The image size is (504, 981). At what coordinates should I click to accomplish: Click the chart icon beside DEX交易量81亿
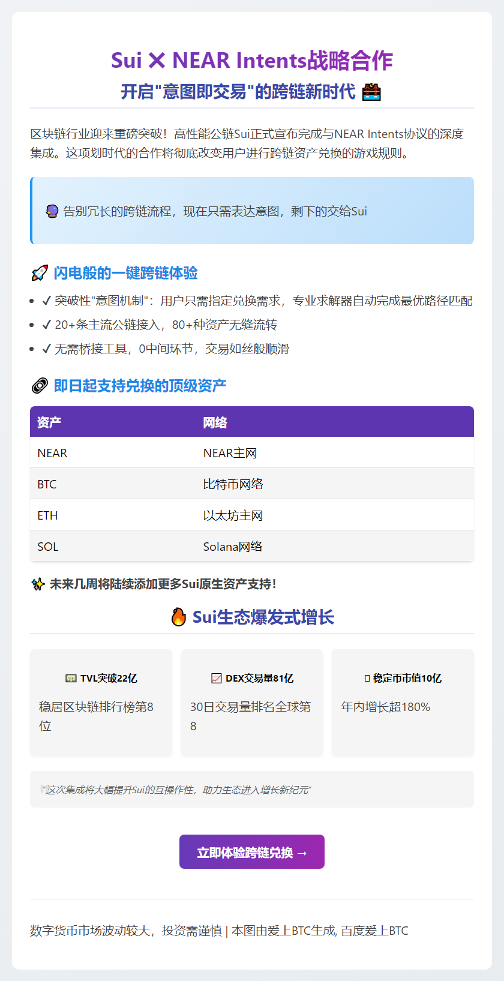tap(217, 678)
